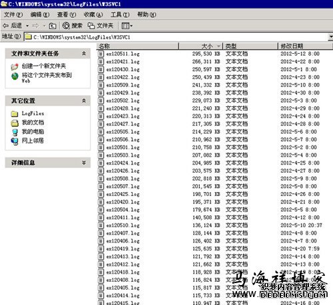This screenshot has width=333, height=305.
Task: Click 创建一个新文件夹 task link
Action: (44, 66)
